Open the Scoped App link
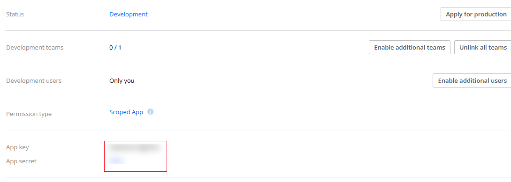The image size is (511, 182). (x=126, y=112)
